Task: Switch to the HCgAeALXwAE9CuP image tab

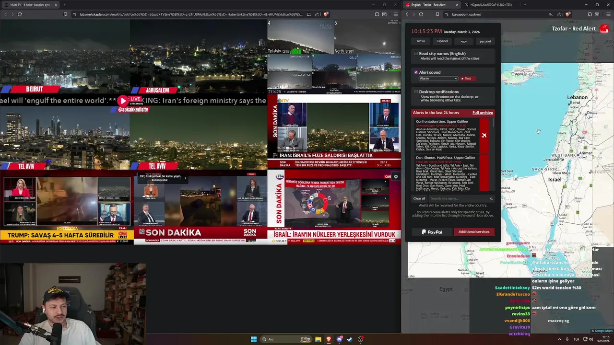Action: pos(491,5)
